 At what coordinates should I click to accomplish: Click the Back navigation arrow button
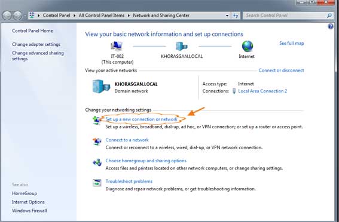coord(7,16)
